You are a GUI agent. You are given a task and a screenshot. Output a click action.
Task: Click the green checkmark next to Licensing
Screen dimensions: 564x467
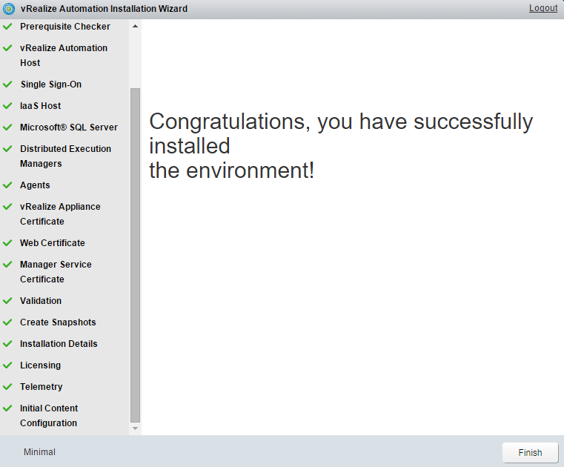click(7, 365)
